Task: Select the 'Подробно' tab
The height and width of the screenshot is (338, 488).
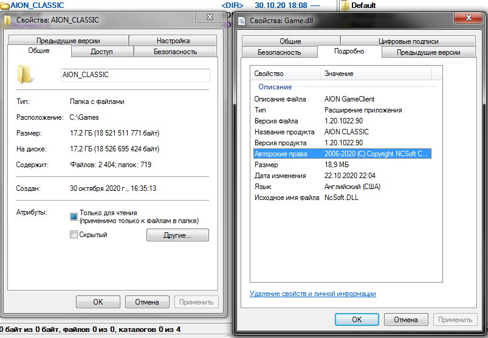Action: pyautogui.click(x=349, y=51)
